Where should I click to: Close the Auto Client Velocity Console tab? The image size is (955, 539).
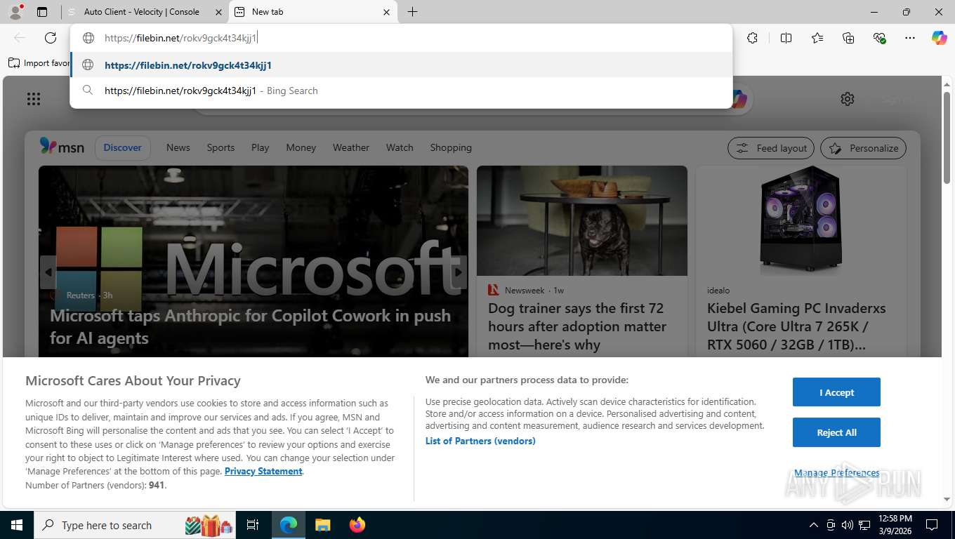click(218, 12)
